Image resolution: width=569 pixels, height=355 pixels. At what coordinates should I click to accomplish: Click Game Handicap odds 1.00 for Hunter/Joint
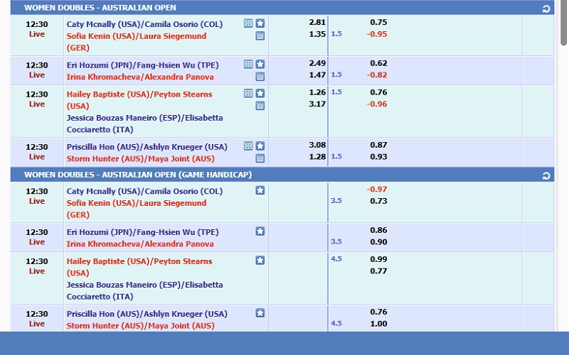(378, 324)
